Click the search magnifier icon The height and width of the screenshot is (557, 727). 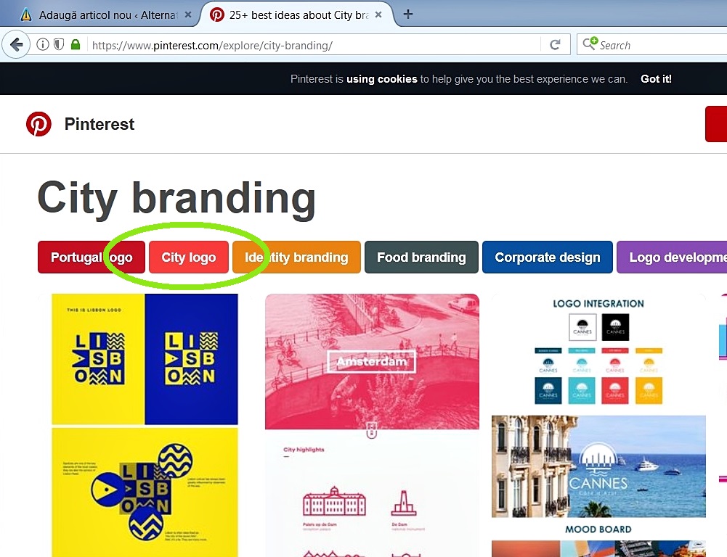point(590,44)
